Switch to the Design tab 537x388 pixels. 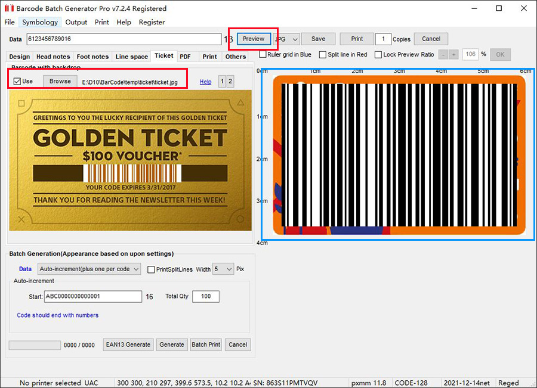(x=20, y=57)
